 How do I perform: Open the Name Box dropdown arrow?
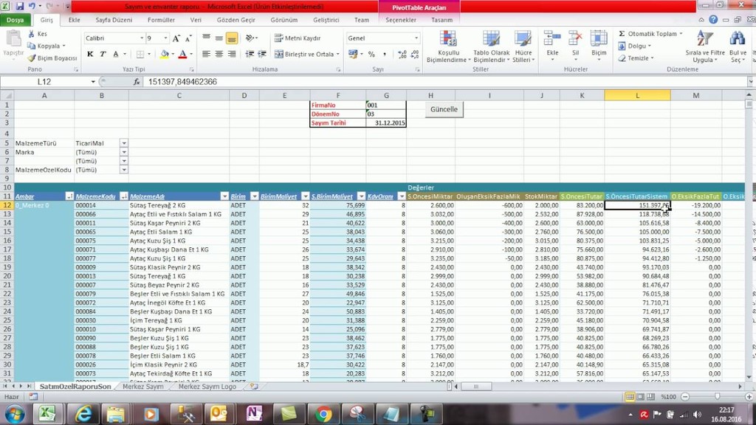93,82
